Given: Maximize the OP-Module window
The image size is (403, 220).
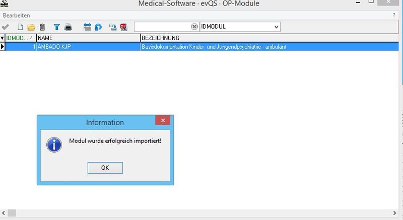Looking at the screenshot, I should 371,2.
